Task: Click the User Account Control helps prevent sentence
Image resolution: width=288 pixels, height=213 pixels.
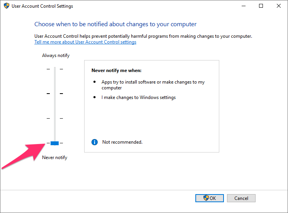Action: (x=143, y=36)
